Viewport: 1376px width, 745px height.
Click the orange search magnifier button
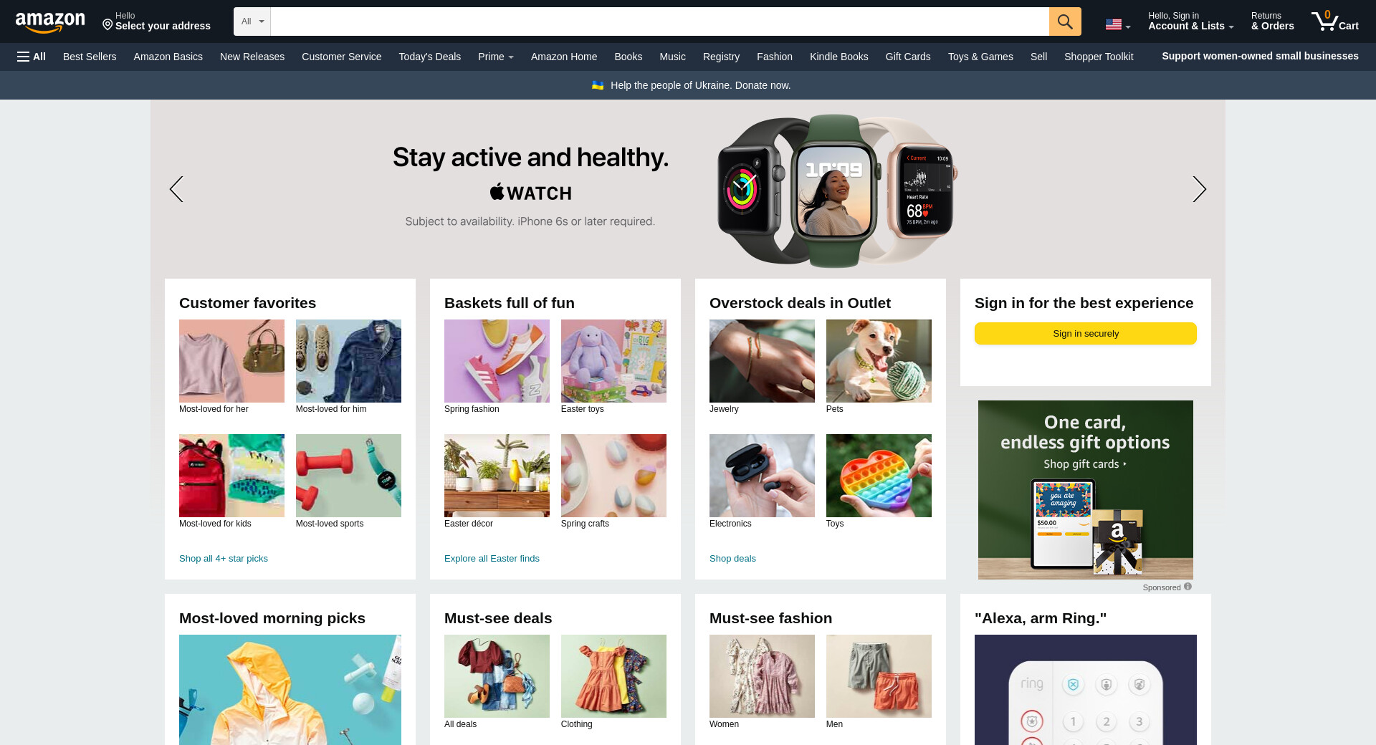[1065, 21]
